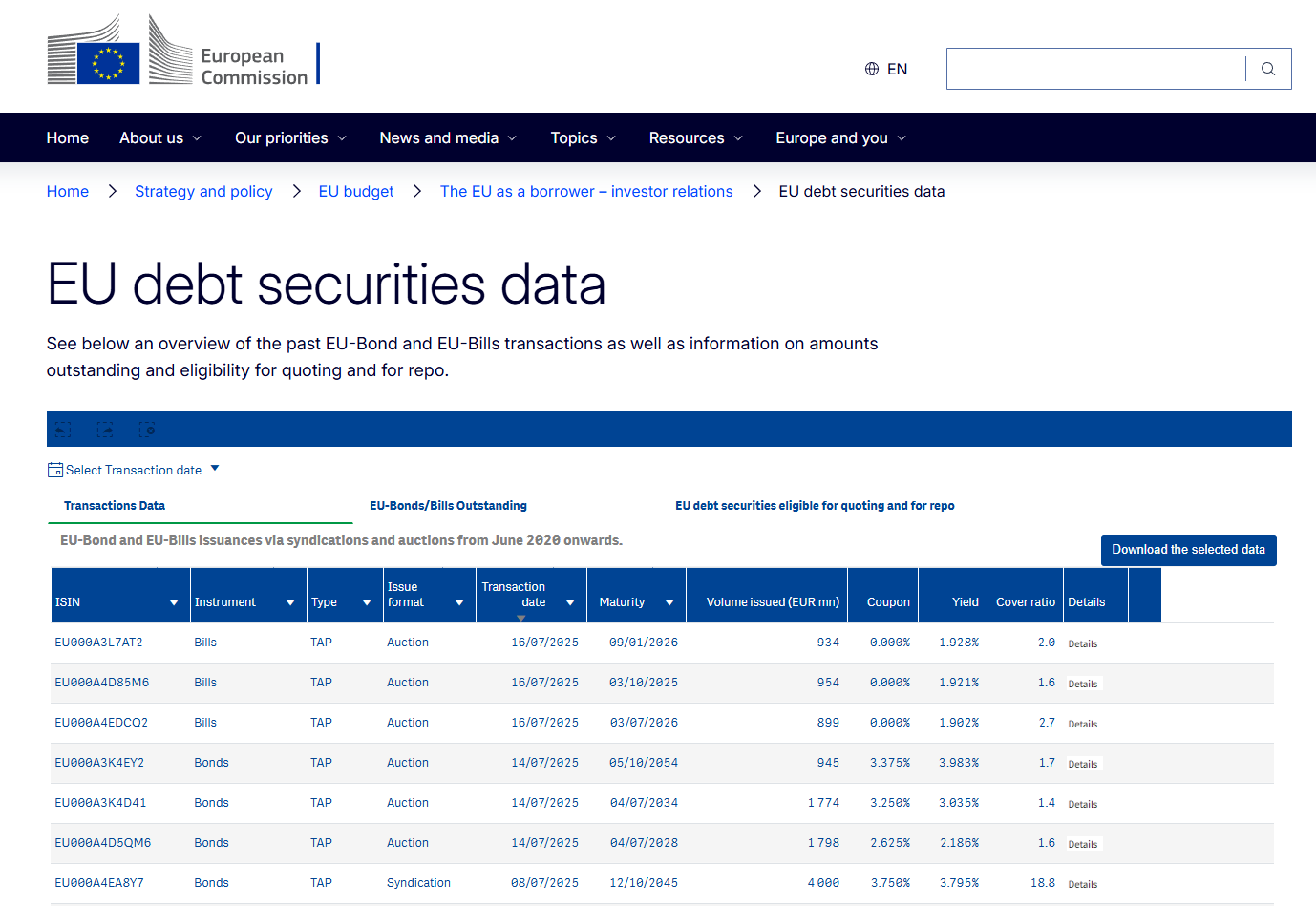Expand the Issue format column filter
Image resolution: width=1316 pixels, height=906 pixels.
pyautogui.click(x=459, y=602)
